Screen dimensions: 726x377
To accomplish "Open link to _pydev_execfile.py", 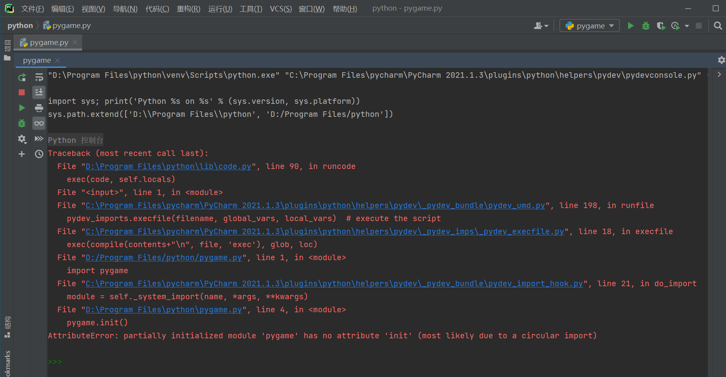I will [x=325, y=231].
